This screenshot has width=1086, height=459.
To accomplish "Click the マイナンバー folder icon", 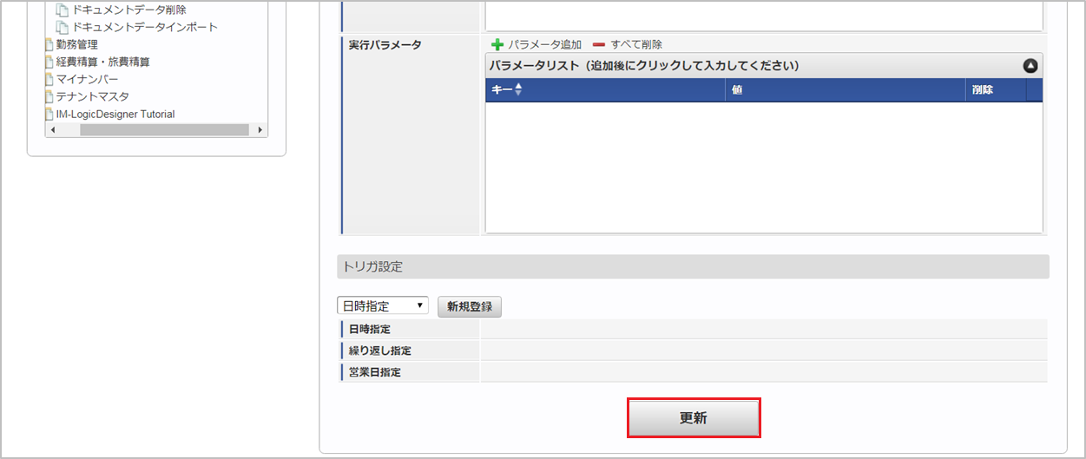I will pyautogui.click(x=49, y=79).
